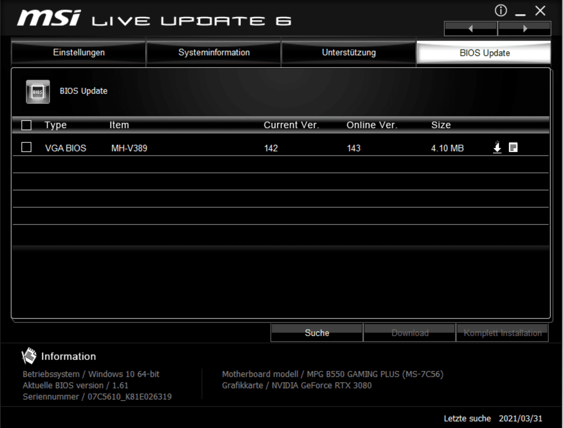Image resolution: width=563 pixels, height=428 pixels.
Task: Click online version value 143
Action: (353, 148)
